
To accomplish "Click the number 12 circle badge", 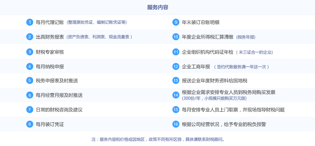I will pyautogui.click(x=176, y=66).
